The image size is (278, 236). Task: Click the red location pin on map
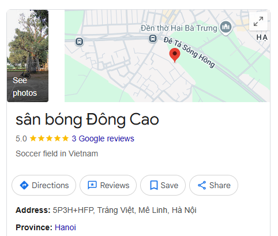pos(175,55)
